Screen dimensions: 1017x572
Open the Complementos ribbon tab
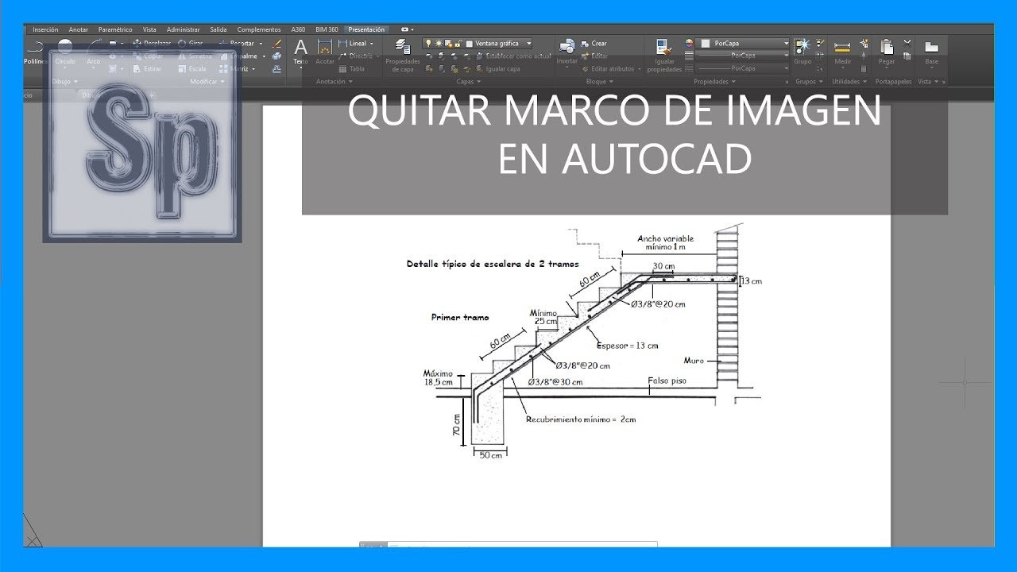point(259,29)
